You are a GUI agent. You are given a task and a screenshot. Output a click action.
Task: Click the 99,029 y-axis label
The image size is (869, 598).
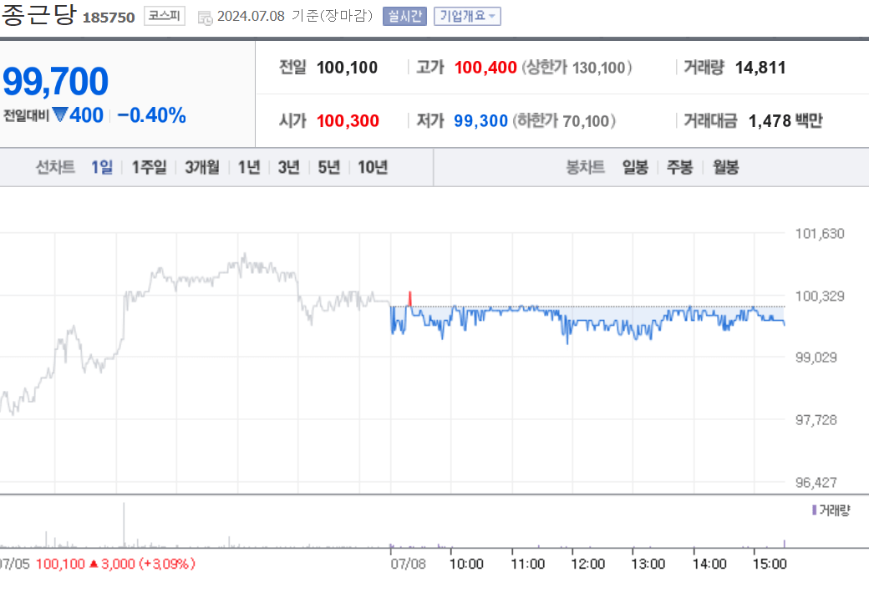pyautogui.click(x=816, y=357)
